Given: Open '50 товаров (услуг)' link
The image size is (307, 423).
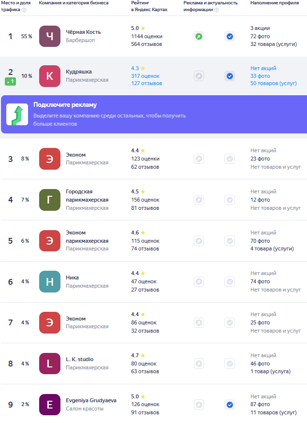Looking at the screenshot, I should coord(274,83).
